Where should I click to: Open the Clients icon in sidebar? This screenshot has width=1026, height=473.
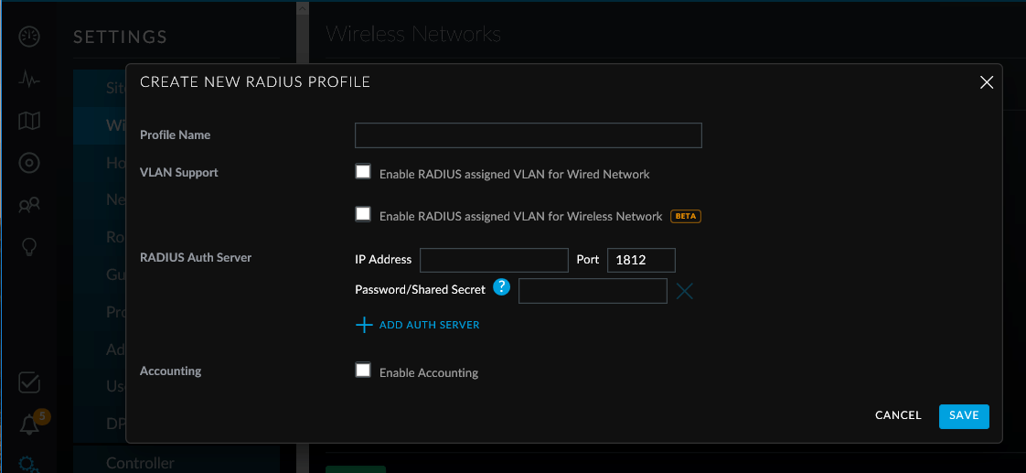(x=29, y=205)
